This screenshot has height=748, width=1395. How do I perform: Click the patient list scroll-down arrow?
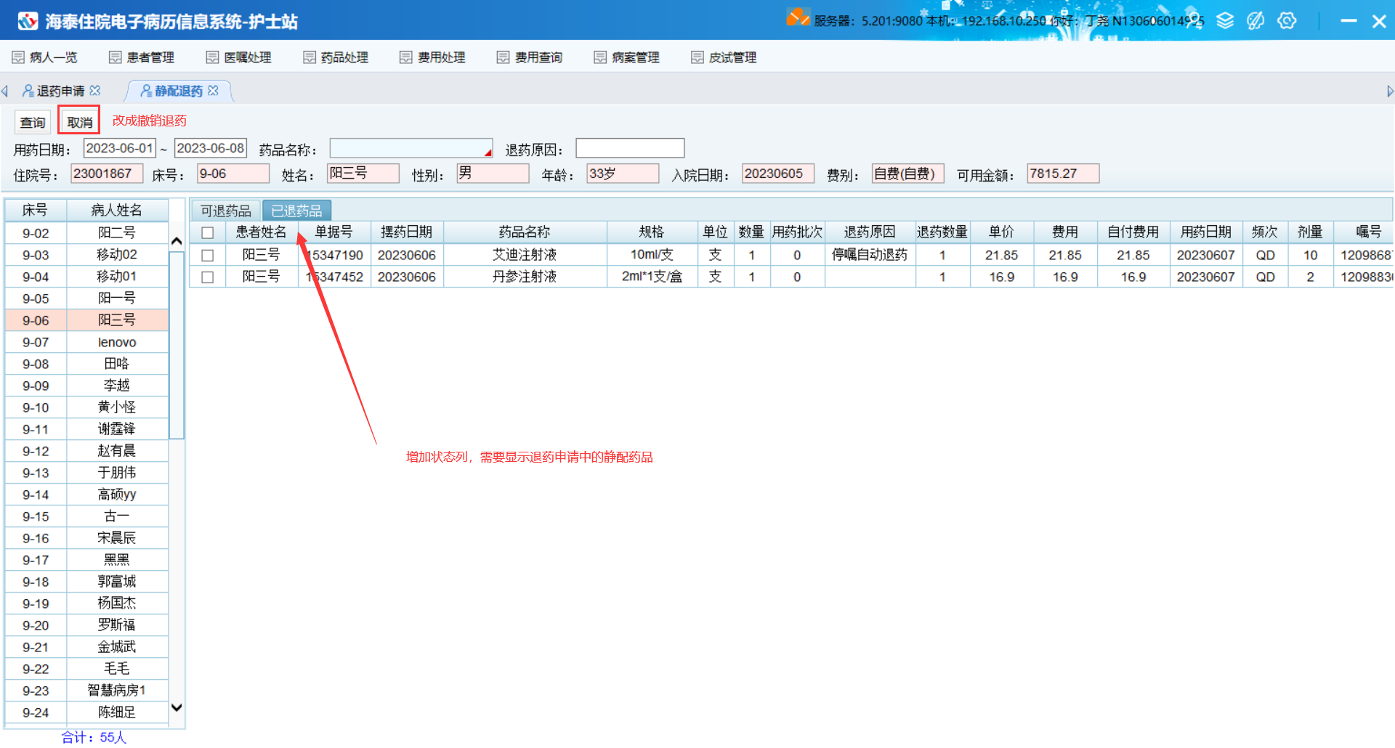(x=177, y=707)
